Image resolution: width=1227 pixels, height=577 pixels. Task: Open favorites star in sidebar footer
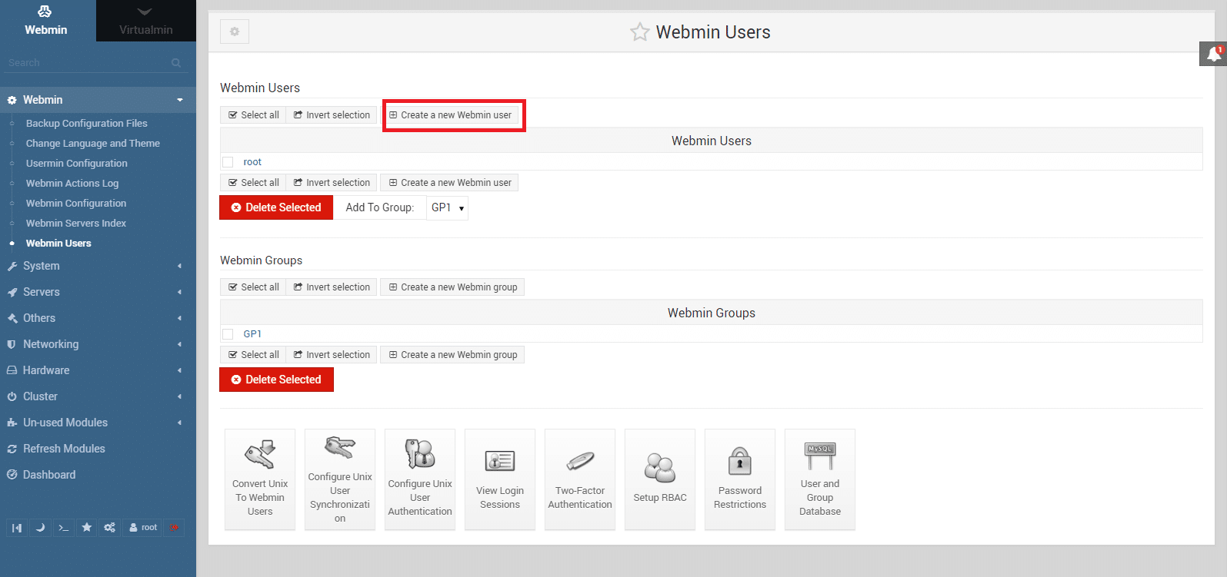[86, 528]
